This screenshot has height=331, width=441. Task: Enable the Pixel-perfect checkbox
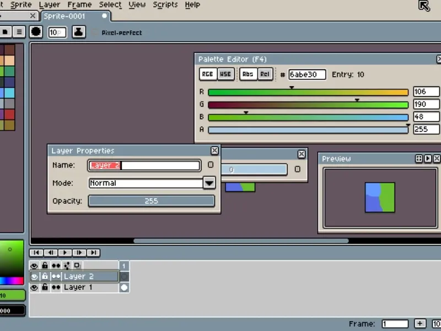pos(95,33)
